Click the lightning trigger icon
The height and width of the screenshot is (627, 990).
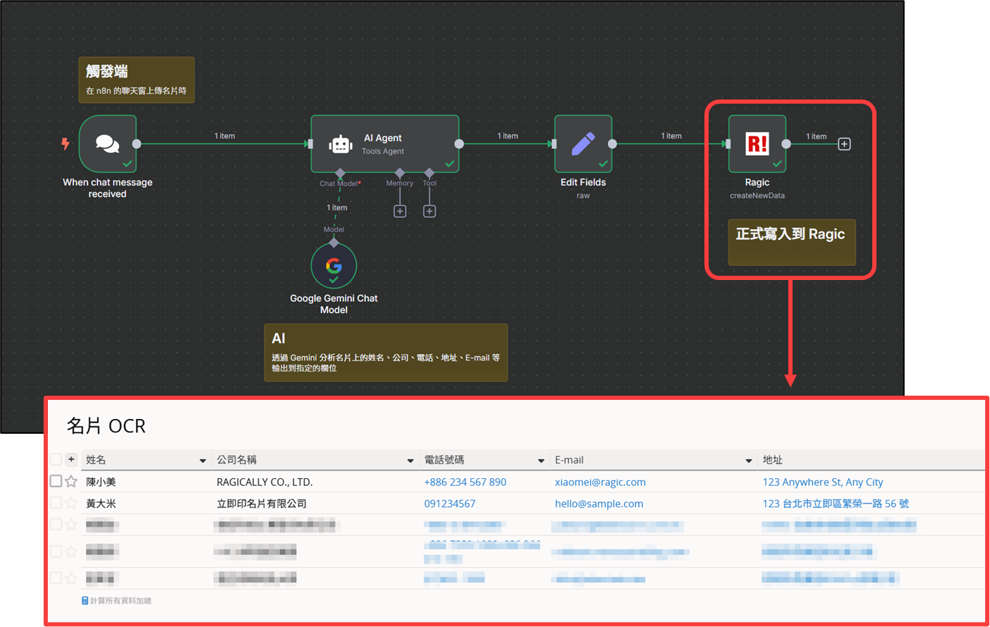pos(66,144)
